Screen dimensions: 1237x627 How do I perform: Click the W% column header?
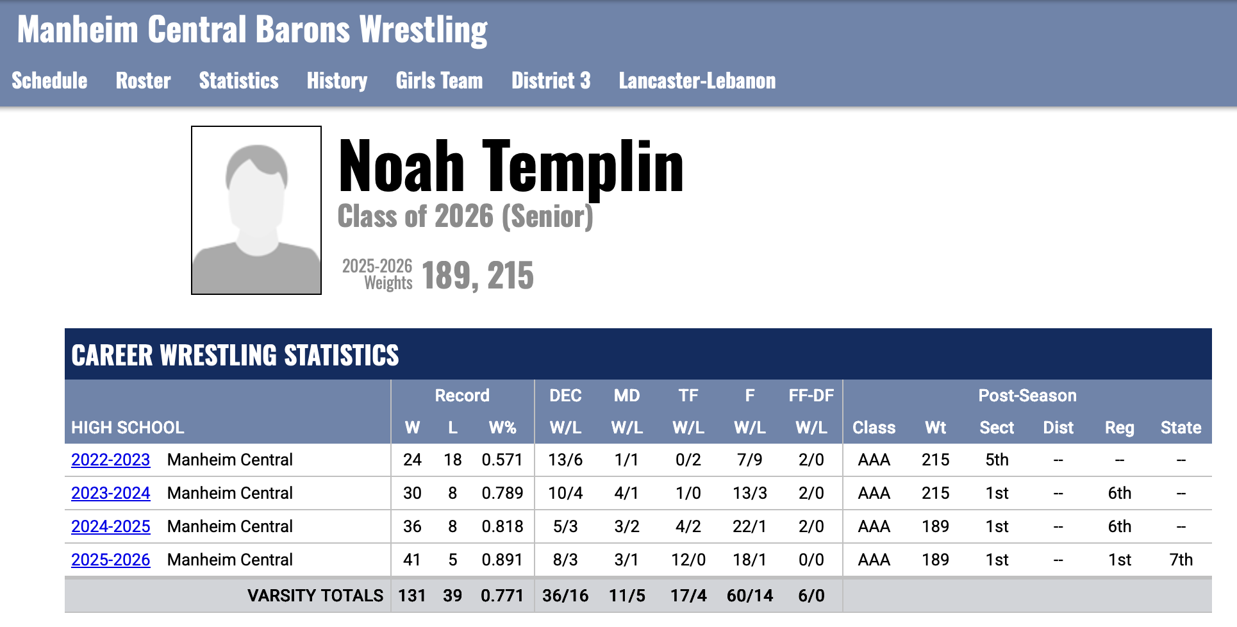(x=502, y=428)
